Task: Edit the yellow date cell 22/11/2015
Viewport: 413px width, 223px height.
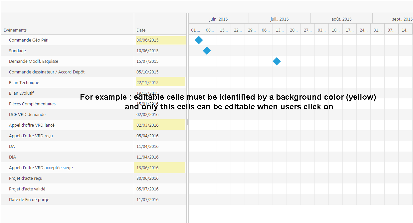Action: 160,82
